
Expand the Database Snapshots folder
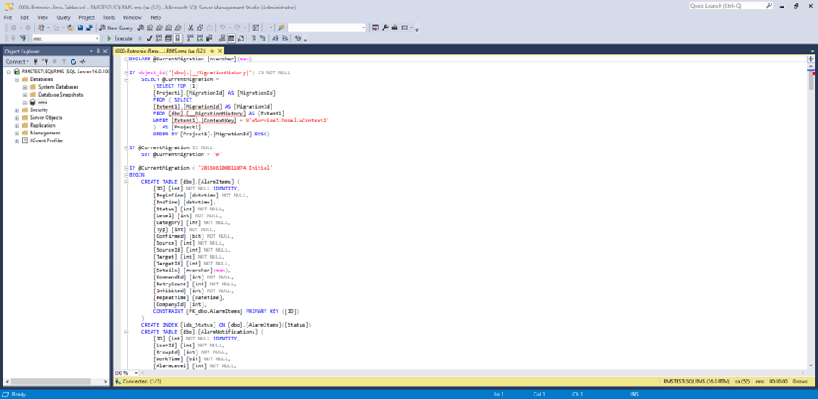(x=25, y=95)
